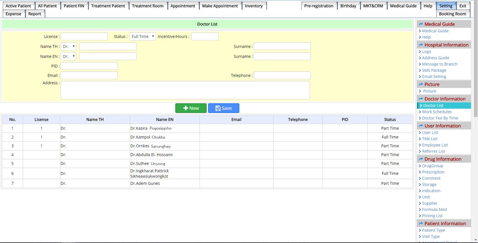Click the arrow icon beside Picture header
This screenshot has width=478, height=243.
coord(421,85)
